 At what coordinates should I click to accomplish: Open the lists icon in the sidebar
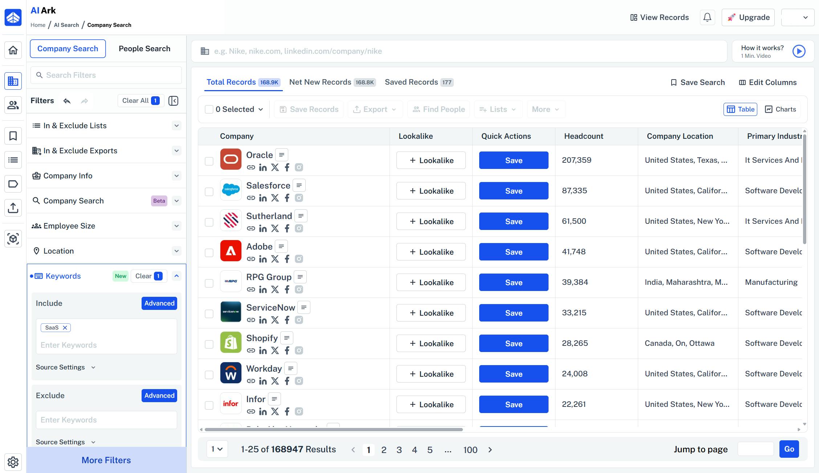tap(13, 160)
